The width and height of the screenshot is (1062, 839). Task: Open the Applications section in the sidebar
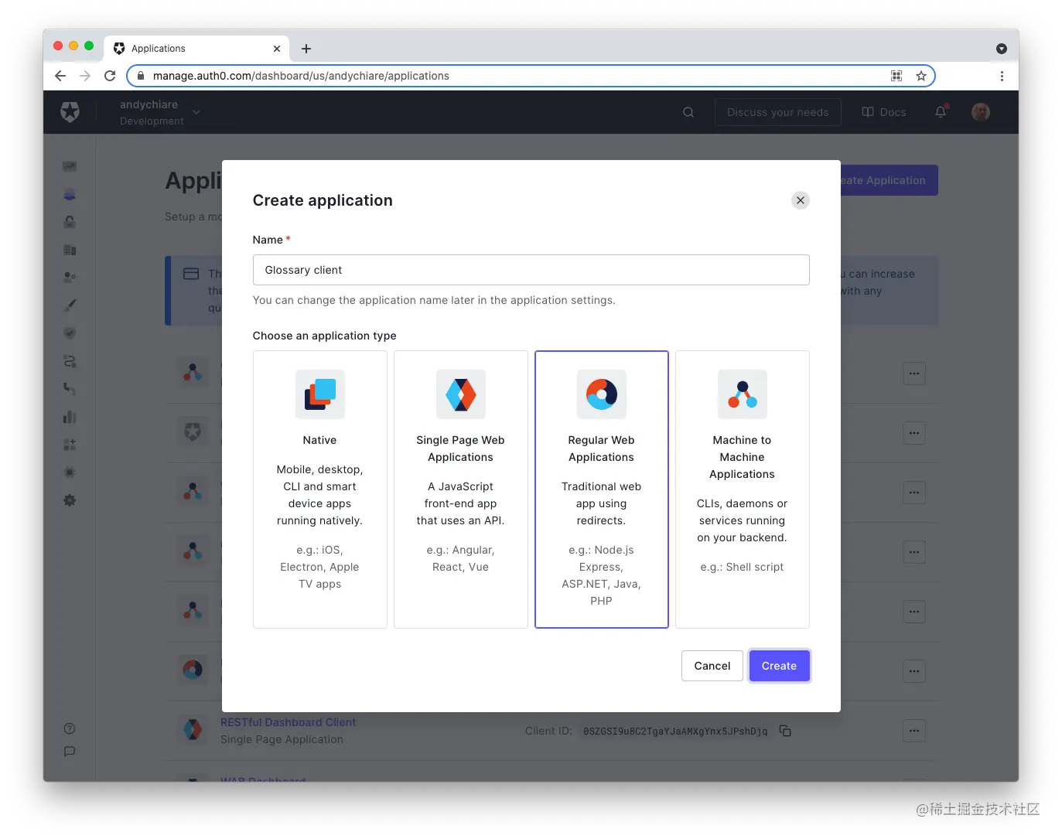point(70,194)
